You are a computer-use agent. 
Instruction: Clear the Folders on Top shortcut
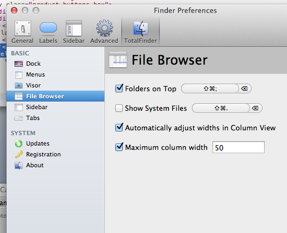point(245,89)
